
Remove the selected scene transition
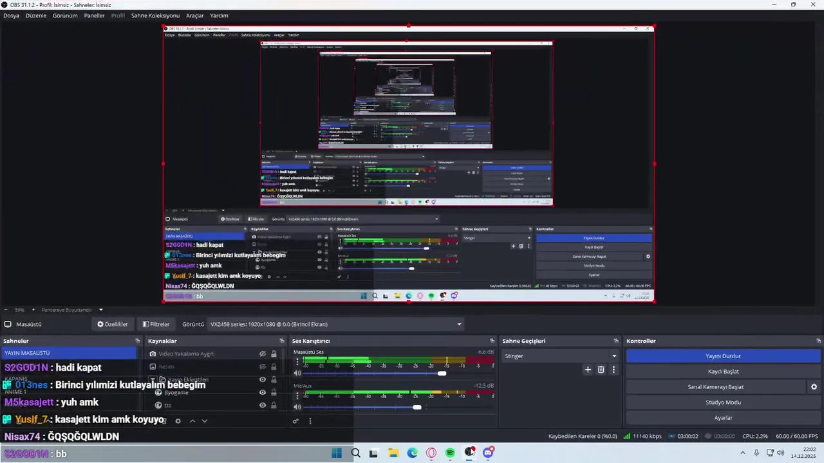point(601,370)
